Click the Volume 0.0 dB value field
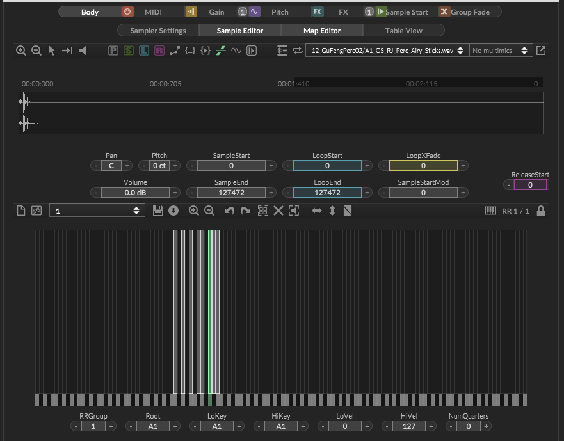Viewport: 564px width, 441px height. point(135,193)
